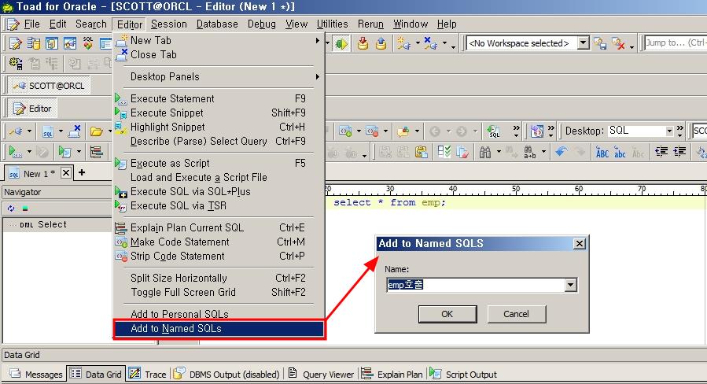Click the uppercase ABC conversion icon
The height and width of the screenshot is (384, 707).
pos(602,152)
